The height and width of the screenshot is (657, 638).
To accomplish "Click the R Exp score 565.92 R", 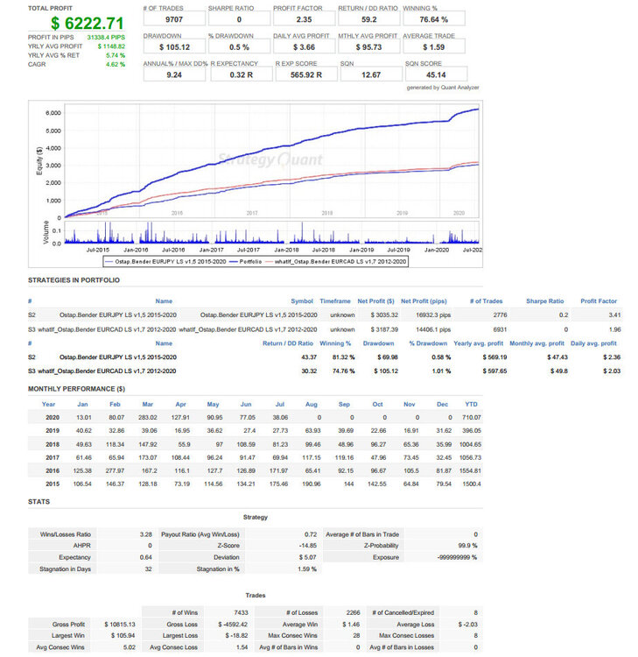I will point(306,74).
